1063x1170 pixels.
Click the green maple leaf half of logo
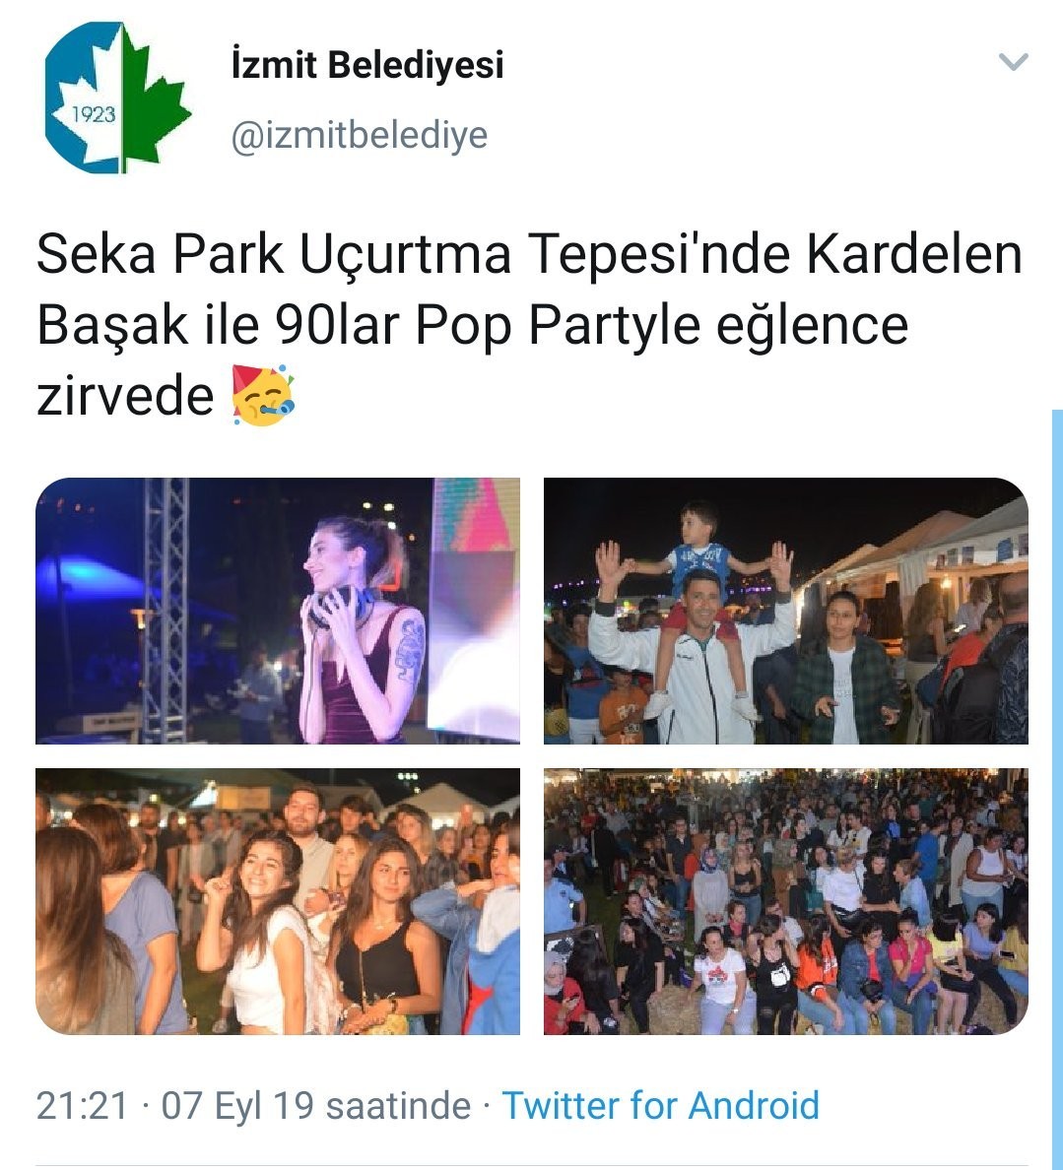coord(153,97)
